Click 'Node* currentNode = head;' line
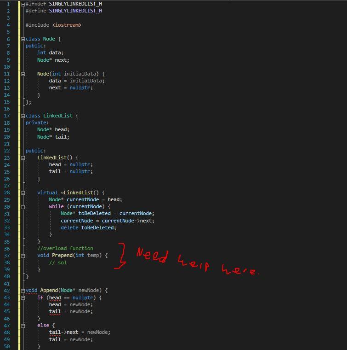This screenshot has height=350, width=347. click(85, 199)
